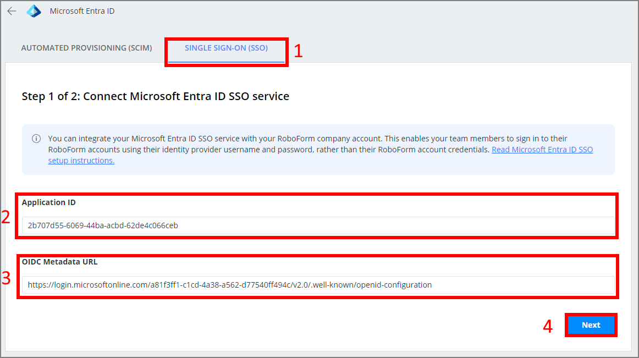Viewport: 639px width, 358px height.
Task: Click inside the Application ID field
Action: coord(220,225)
